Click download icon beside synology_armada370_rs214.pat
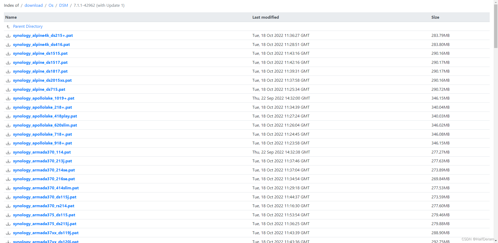 click(8, 206)
